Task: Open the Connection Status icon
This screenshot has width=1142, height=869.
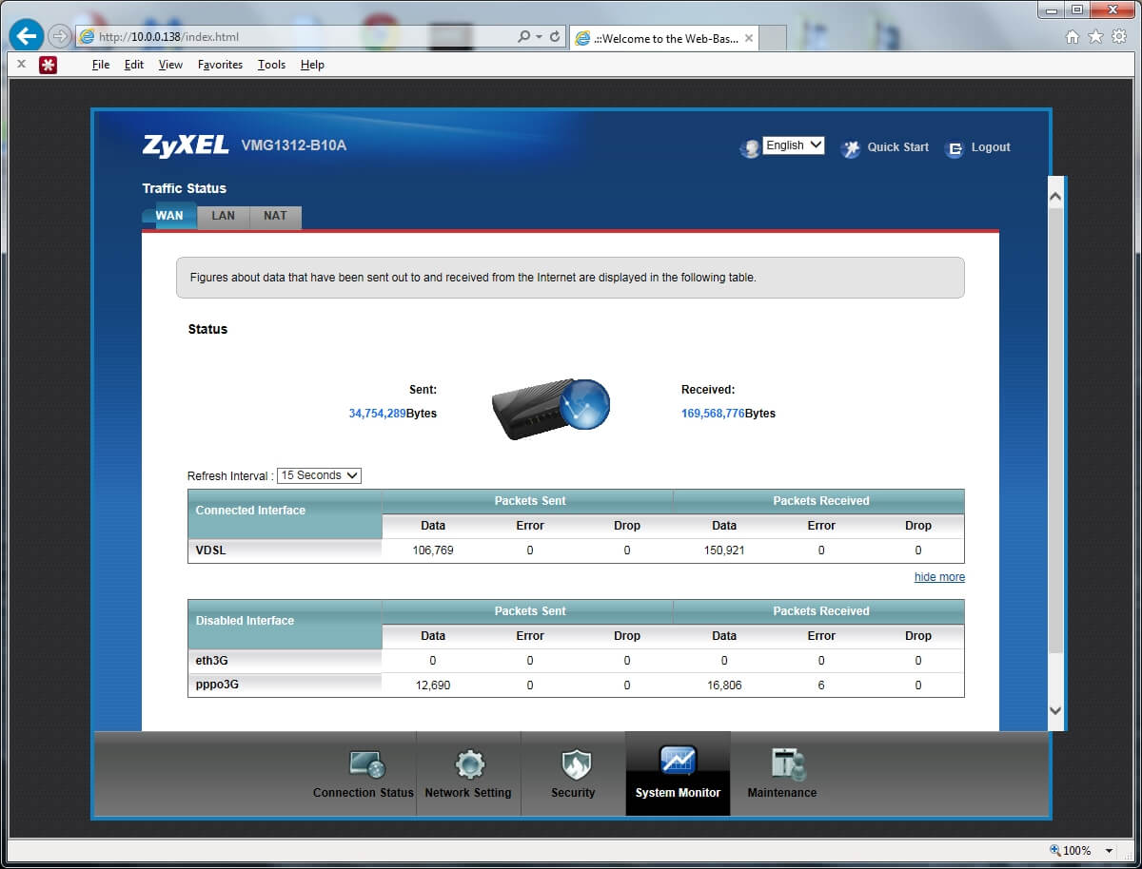Action: [x=366, y=764]
